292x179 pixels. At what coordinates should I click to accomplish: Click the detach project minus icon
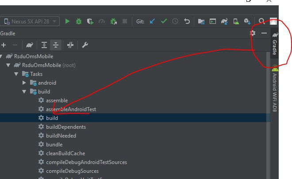(15, 45)
